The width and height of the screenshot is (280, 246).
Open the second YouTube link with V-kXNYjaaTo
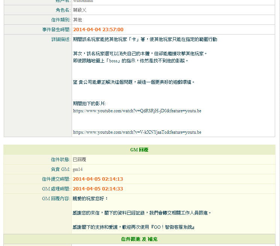[x=137, y=132]
